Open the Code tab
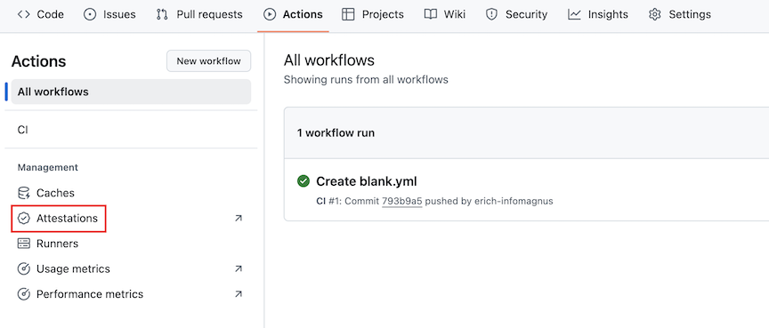769x328 pixels. [40, 15]
